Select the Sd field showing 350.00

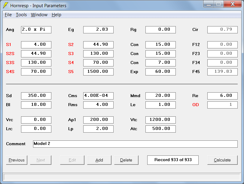[x=36, y=96]
